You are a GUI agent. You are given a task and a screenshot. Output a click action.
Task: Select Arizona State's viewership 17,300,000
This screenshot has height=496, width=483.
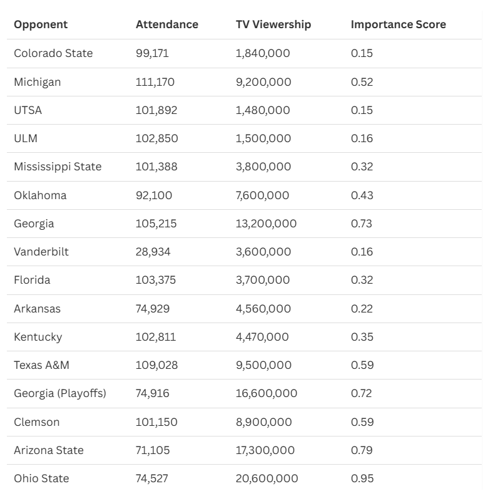tap(267, 450)
